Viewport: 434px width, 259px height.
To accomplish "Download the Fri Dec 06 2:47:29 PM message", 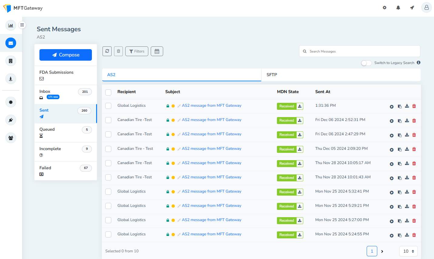I will 407,135.
